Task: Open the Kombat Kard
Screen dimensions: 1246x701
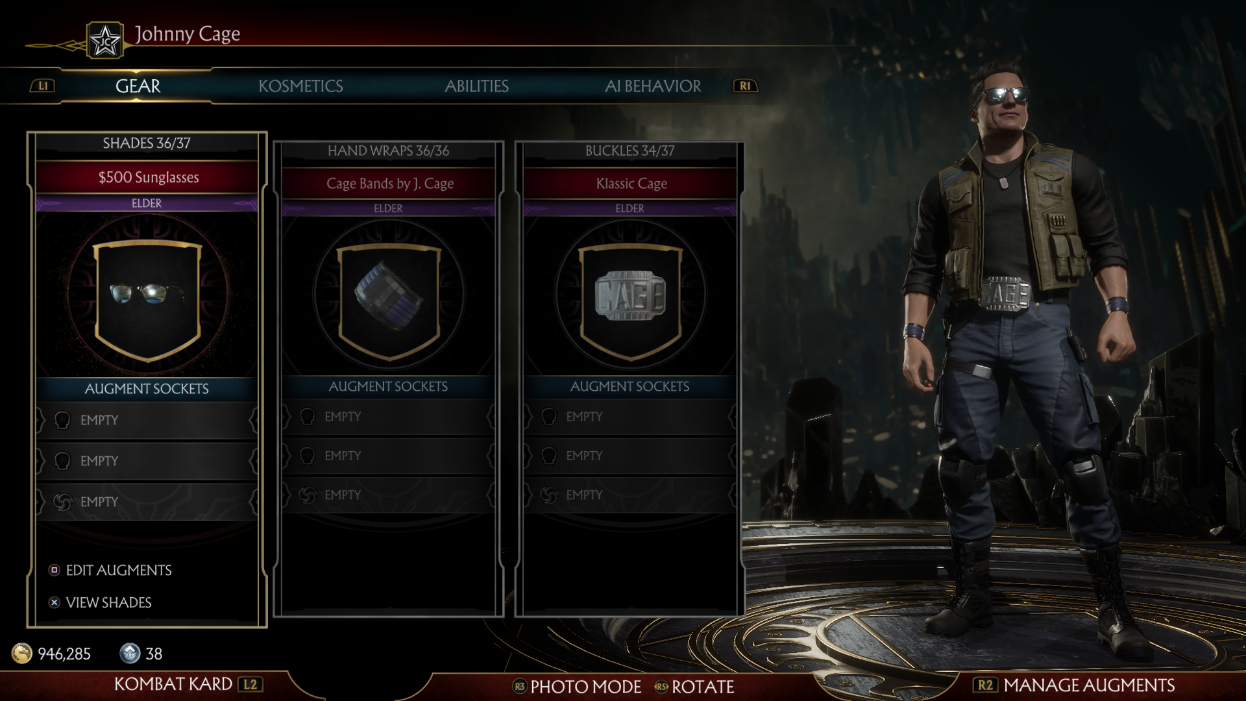Action: [x=188, y=684]
